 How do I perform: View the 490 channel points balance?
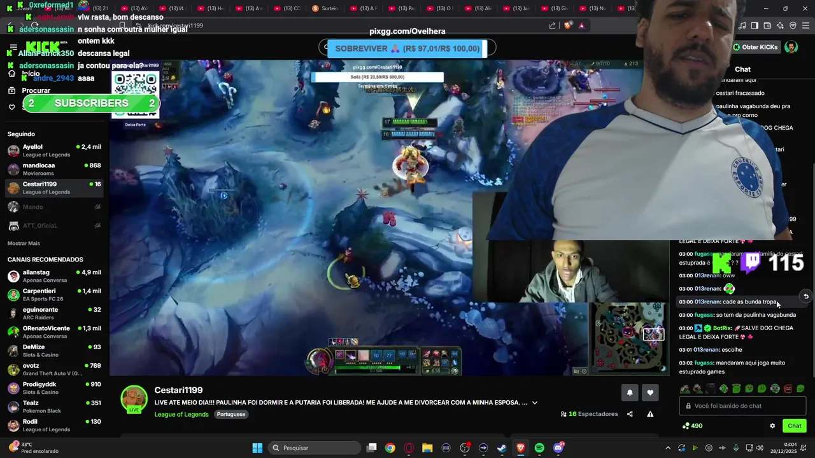pyautogui.click(x=692, y=426)
